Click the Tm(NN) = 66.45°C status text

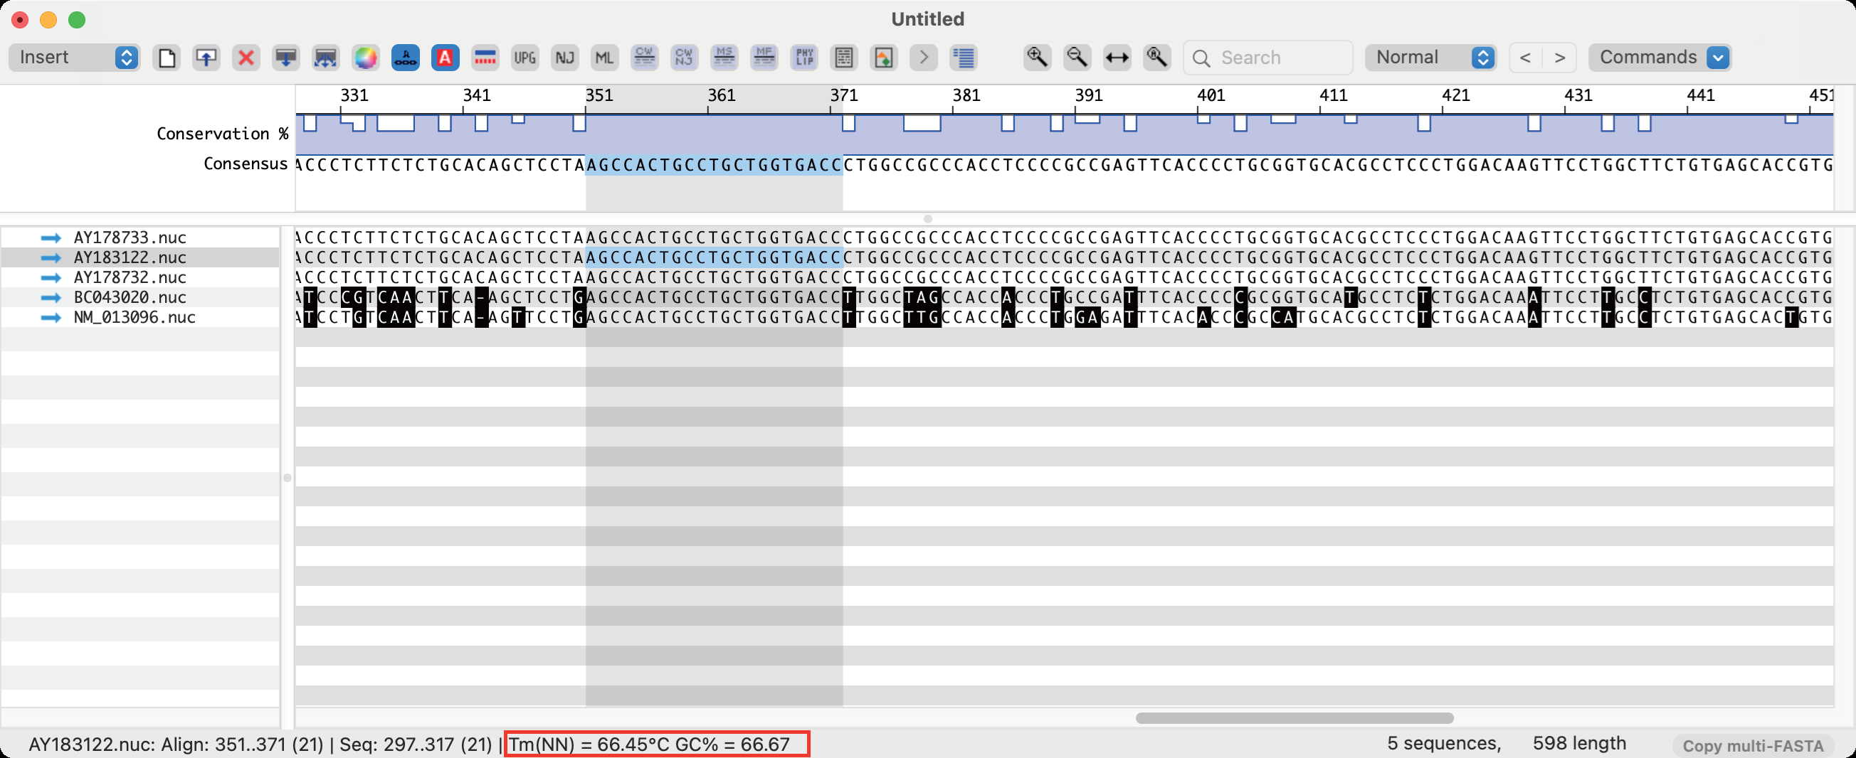(589, 744)
